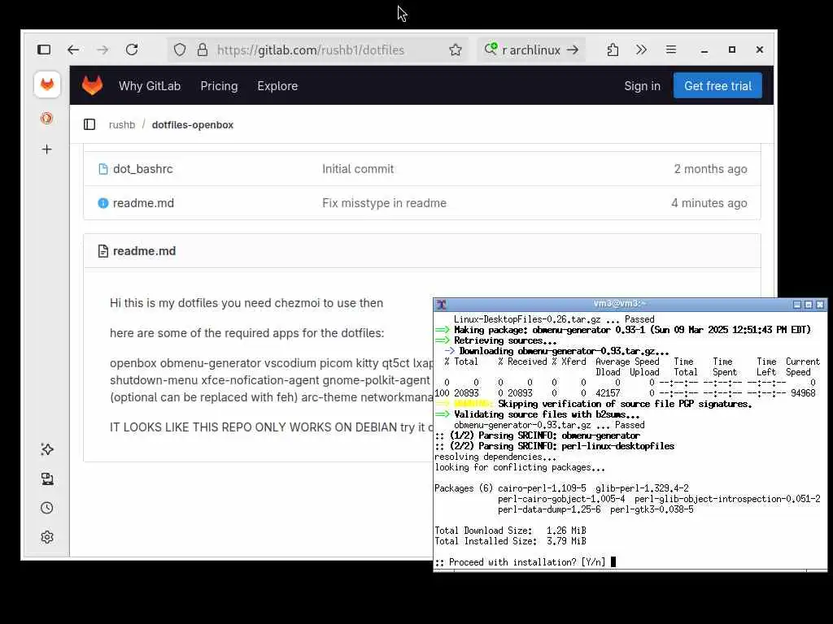The image size is (833, 624).
Task: Click the document icon in the readme.md header
Action: click(103, 251)
